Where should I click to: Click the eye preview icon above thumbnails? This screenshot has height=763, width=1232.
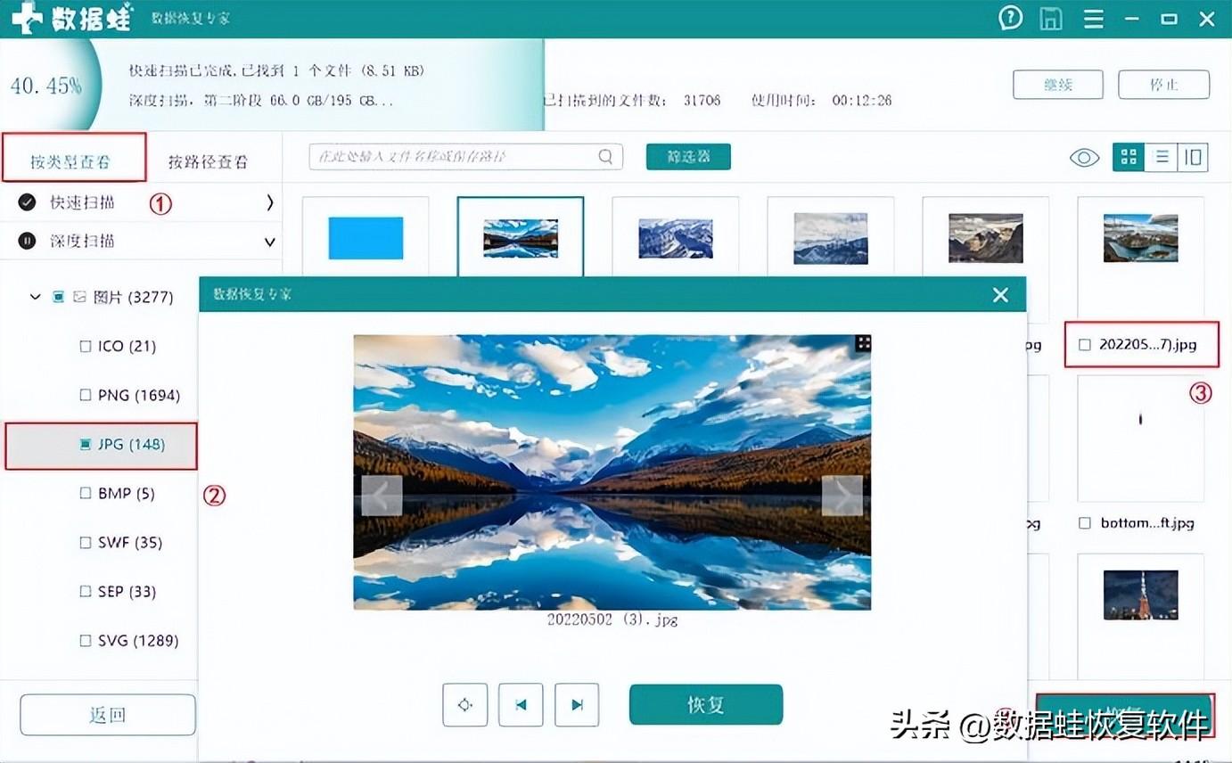(x=1084, y=156)
